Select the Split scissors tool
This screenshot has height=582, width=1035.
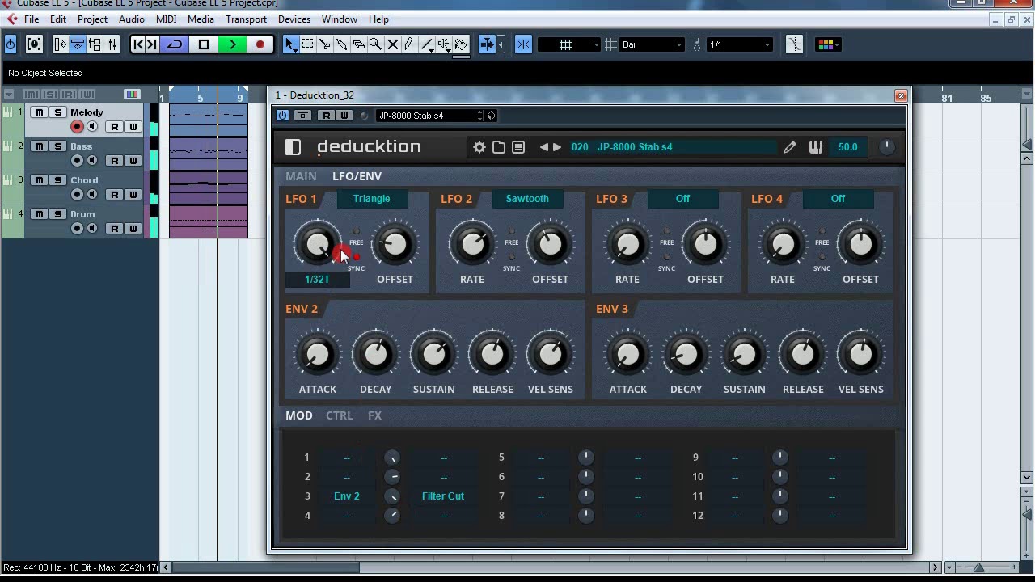325,44
